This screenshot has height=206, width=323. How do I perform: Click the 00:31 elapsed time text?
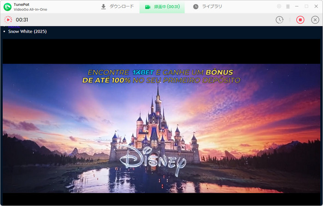click(x=22, y=20)
